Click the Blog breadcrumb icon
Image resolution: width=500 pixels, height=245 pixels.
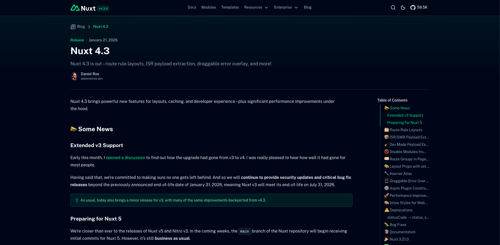[x=73, y=27]
